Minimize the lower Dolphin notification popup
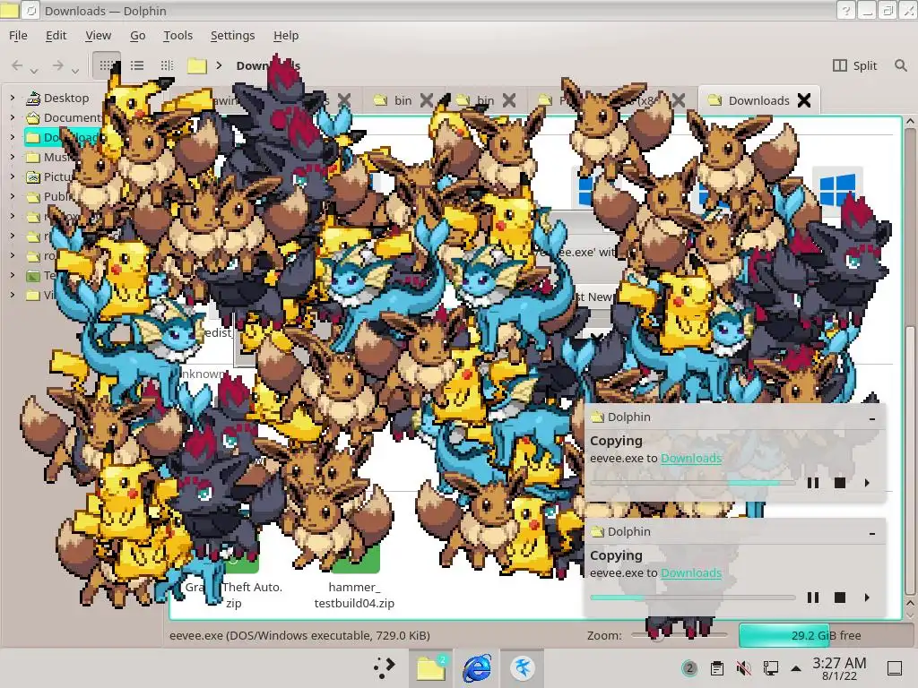This screenshot has width=918, height=688. pyautogui.click(x=872, y=533)
